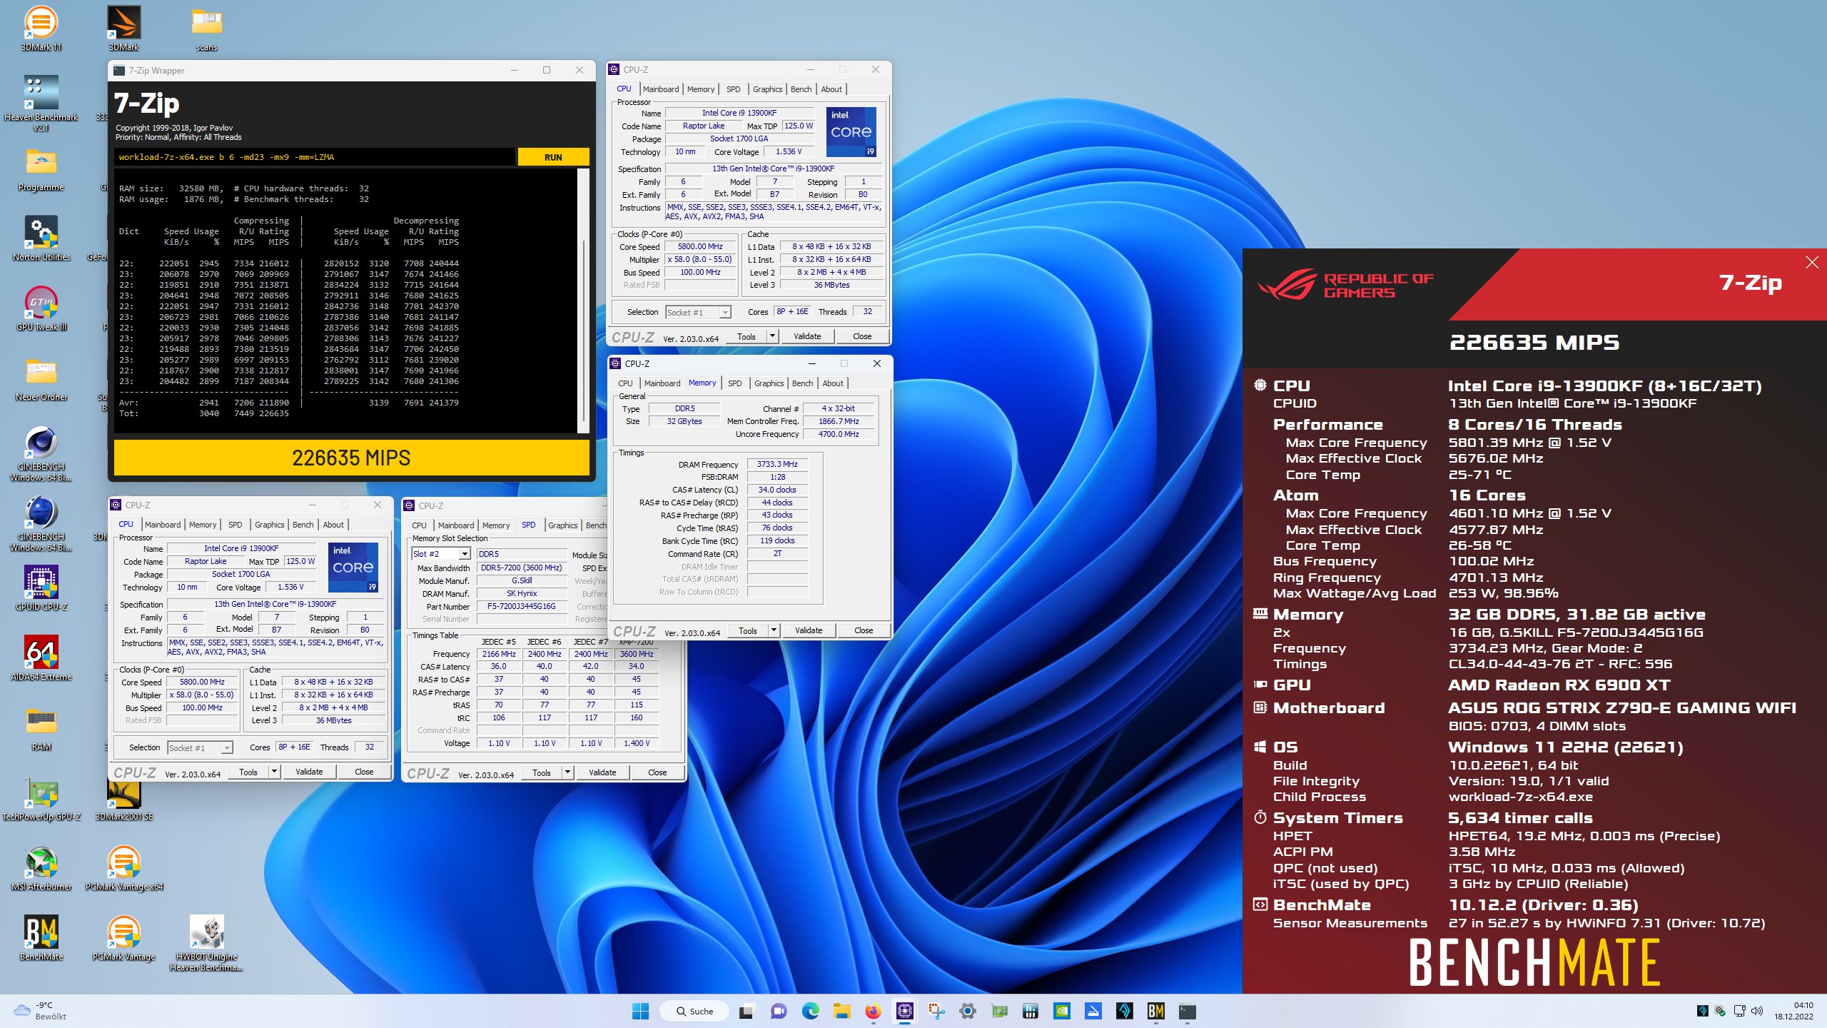Image resolution: width=1827 pixels, height=1028 pixels.
Task: Expand Tools arrow in the SPD CPU-Z window
Action: 567,772
